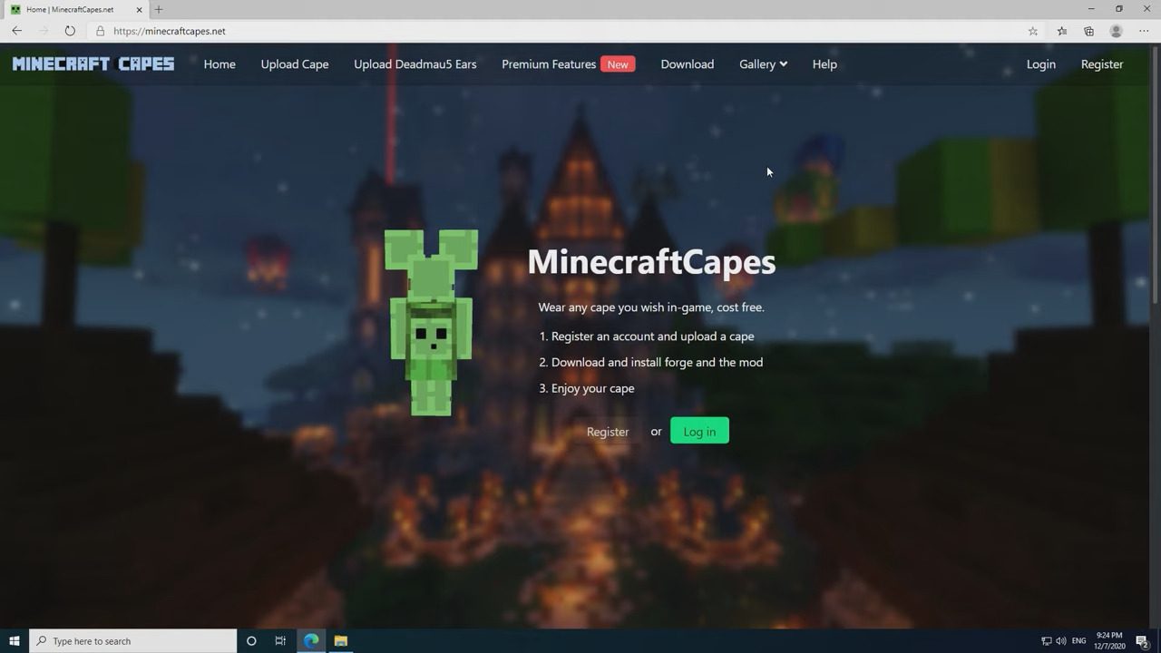This screenshot has height=653, width=1161.
Task: Click the Minecraft Capes logo
Action: [x=93, y=64]
